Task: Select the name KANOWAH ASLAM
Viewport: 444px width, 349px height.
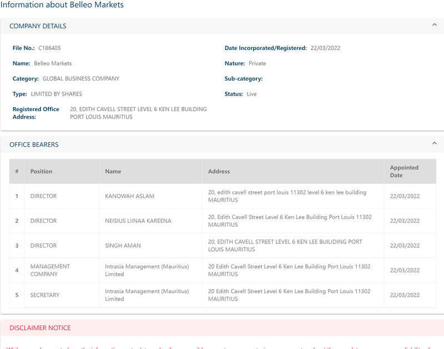Action: coord(130,196)
